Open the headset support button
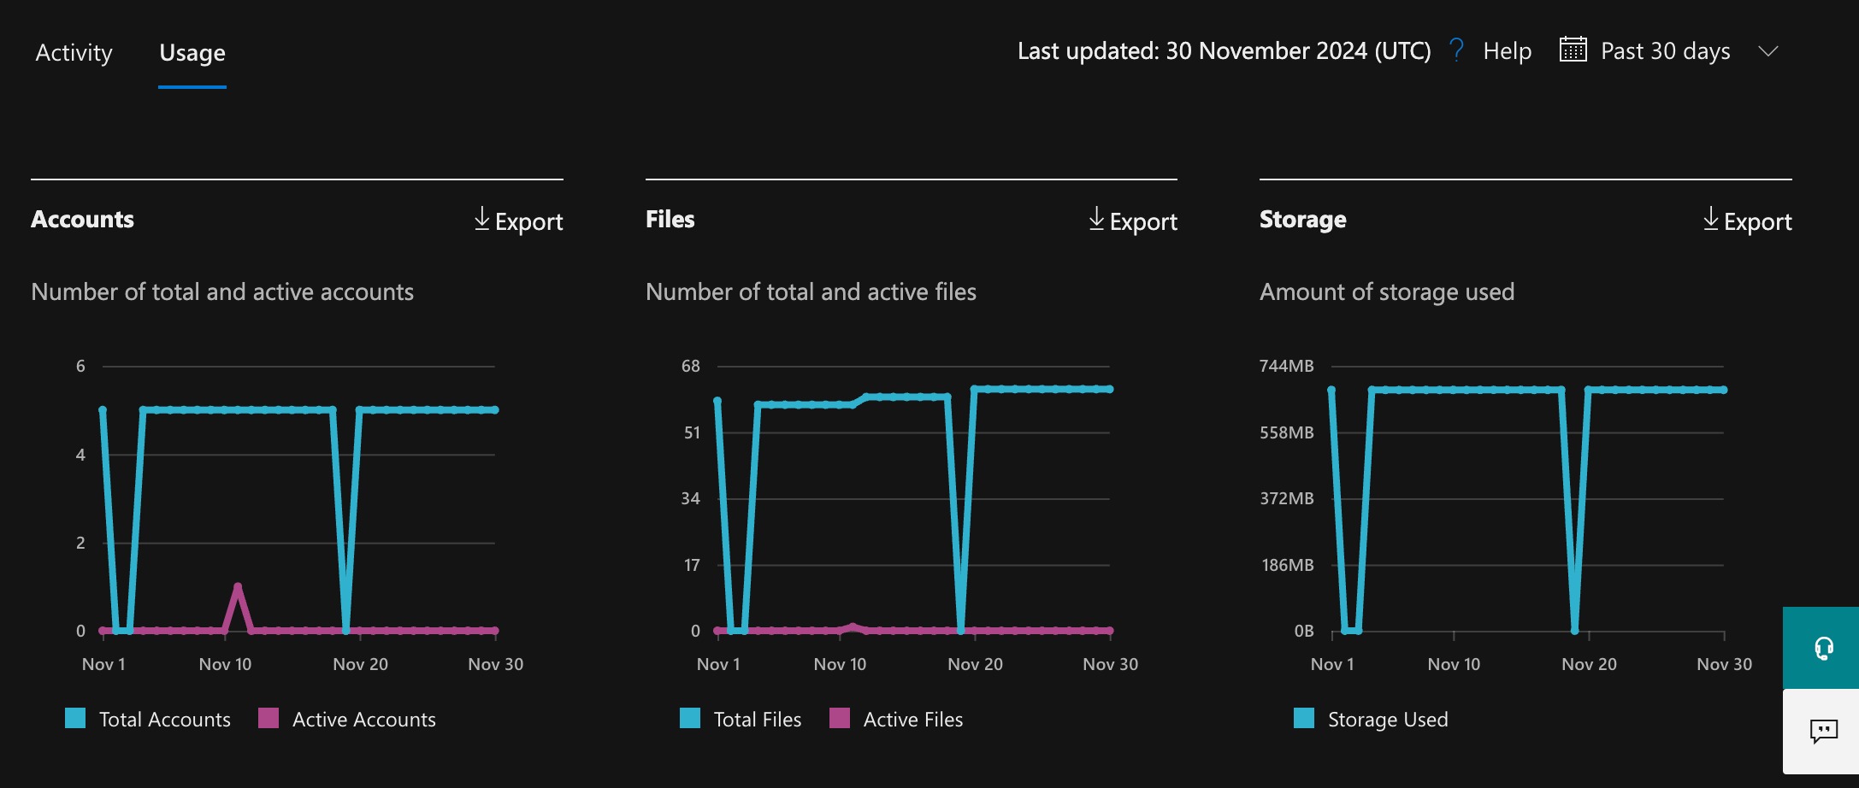Viewport: 1859px width, 788px height. (x=1821, y=648)
